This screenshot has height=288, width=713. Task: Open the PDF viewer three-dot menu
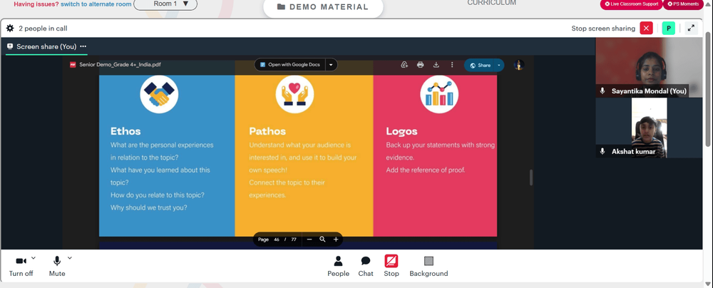point(452,65)
